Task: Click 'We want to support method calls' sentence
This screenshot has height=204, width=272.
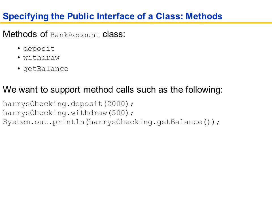Action: point(113,90)
